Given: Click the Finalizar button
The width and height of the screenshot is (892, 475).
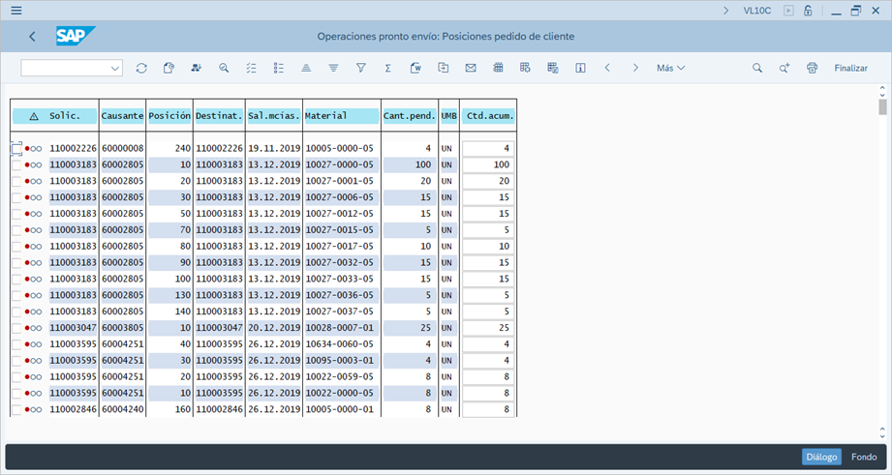Looking at the screenshot, I should pyautogui.click(x=850, y=69).
